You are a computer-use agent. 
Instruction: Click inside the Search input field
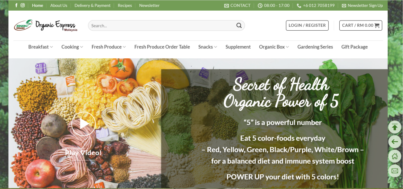pos(162,26)
